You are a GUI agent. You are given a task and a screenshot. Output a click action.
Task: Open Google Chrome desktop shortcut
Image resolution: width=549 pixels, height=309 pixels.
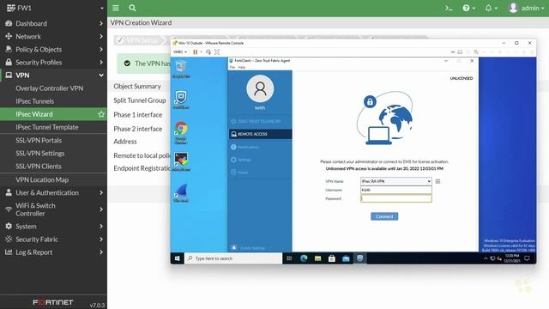click(181, 132)
